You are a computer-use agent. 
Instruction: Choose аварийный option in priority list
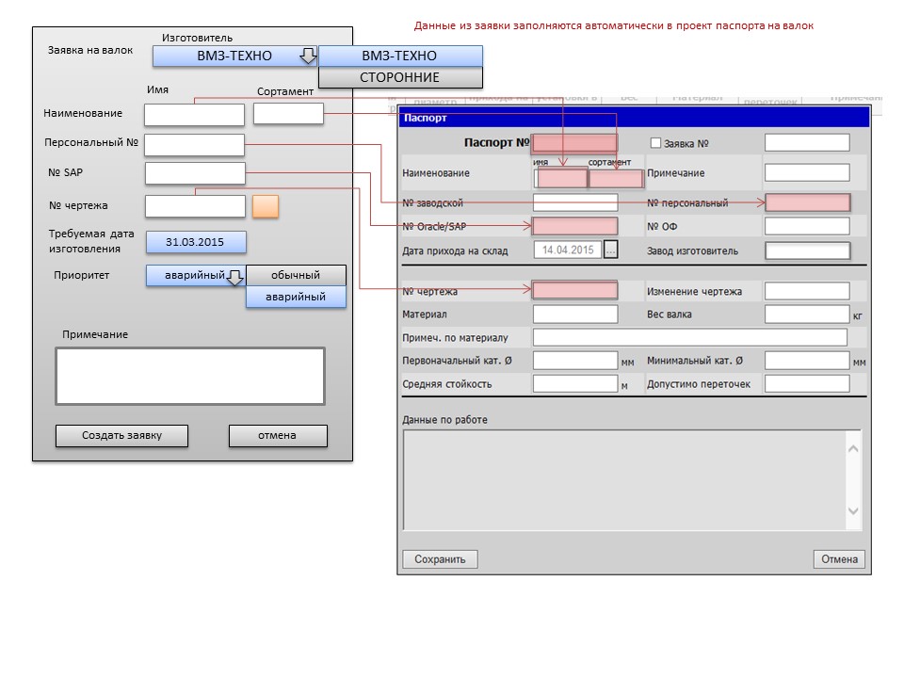pyautogui.click(x=296, y=297)
